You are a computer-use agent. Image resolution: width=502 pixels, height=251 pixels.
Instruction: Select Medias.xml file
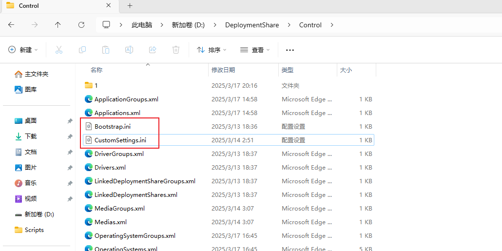tap(228, 222)
